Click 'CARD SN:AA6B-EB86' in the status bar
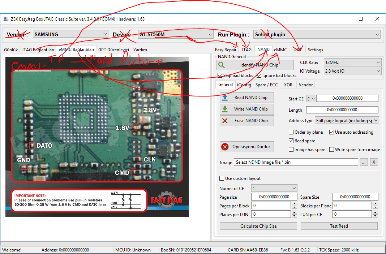 click(x=248, y=250)
